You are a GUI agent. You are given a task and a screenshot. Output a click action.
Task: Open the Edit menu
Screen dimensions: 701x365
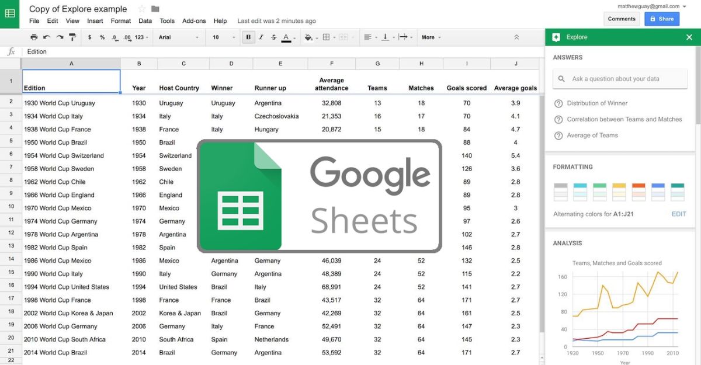pos(53,21)
